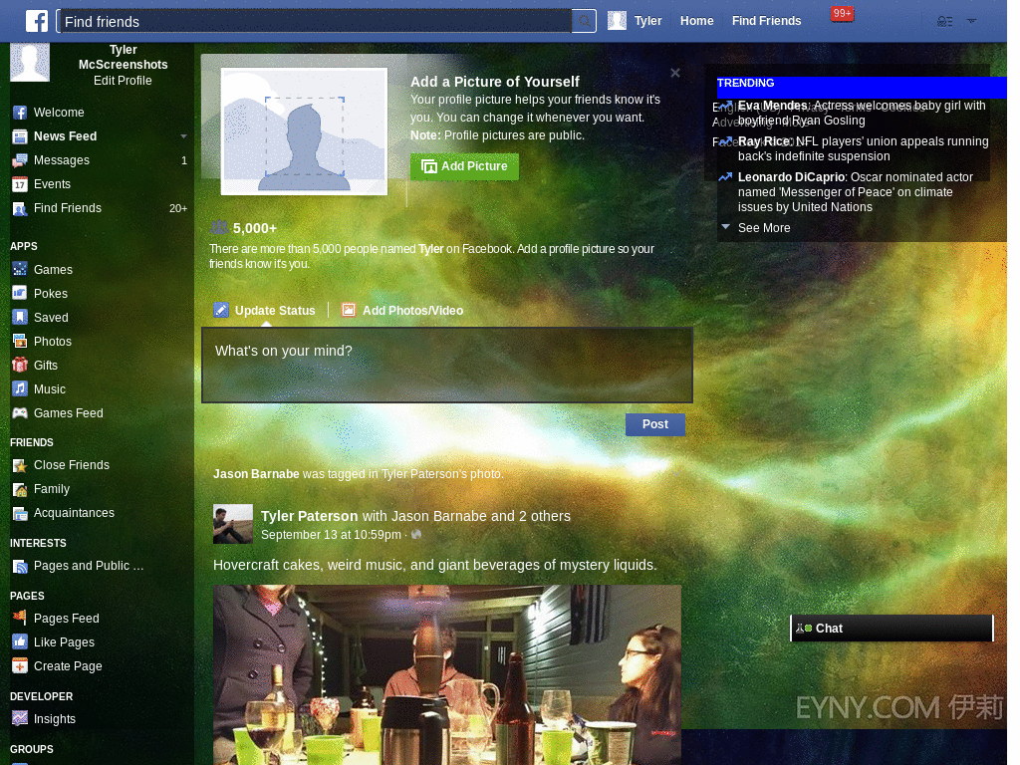Screen dimensions: 1020x765
Task: Click the Facebook logo icon
Action: point(37,21)
